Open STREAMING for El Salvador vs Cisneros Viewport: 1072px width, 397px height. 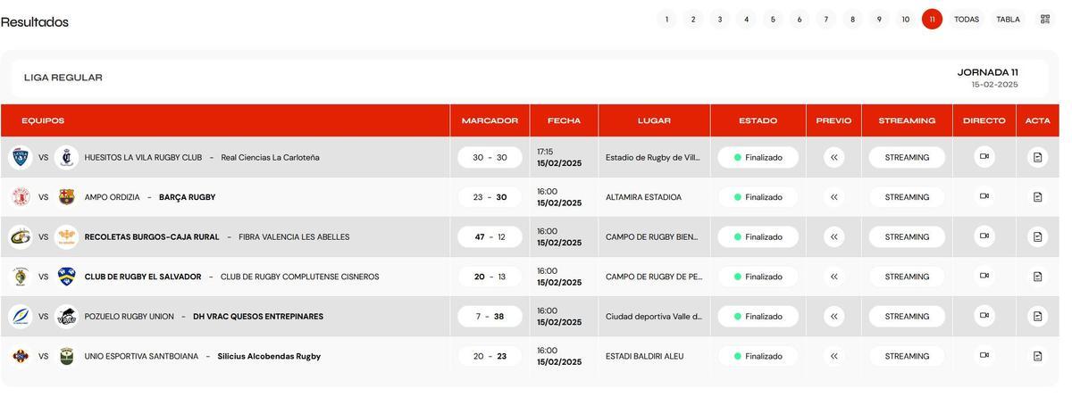907,277
